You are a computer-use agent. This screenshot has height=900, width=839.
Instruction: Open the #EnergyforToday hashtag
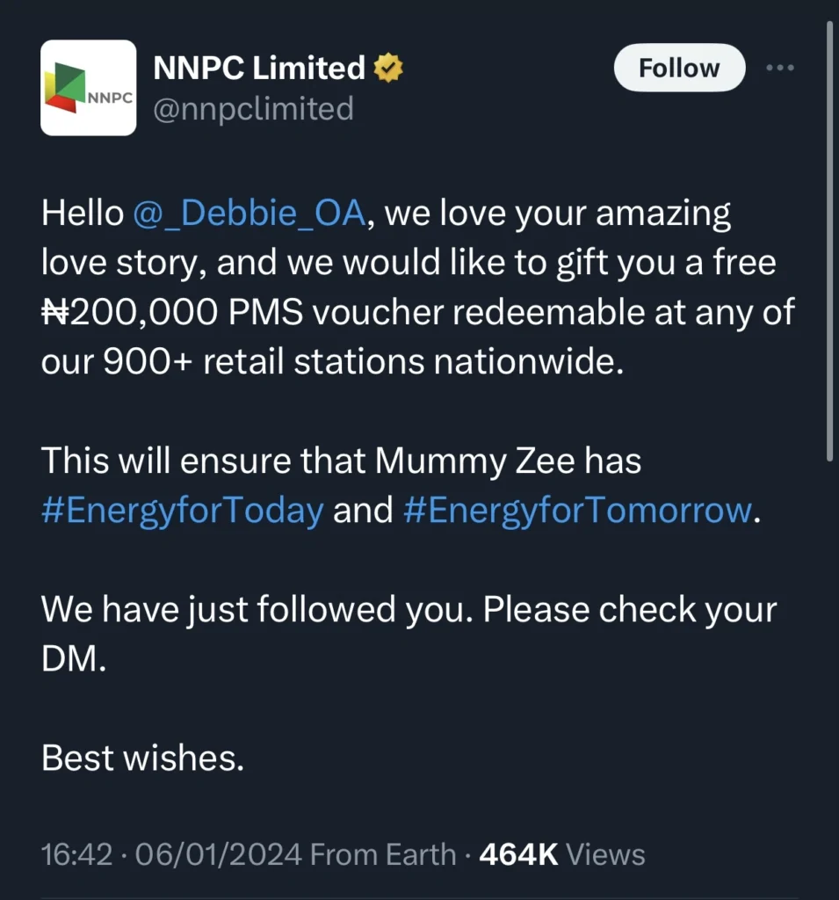coord(181,510)
